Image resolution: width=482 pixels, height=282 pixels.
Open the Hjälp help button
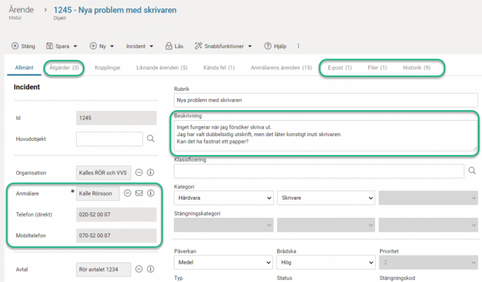[275, 46]
